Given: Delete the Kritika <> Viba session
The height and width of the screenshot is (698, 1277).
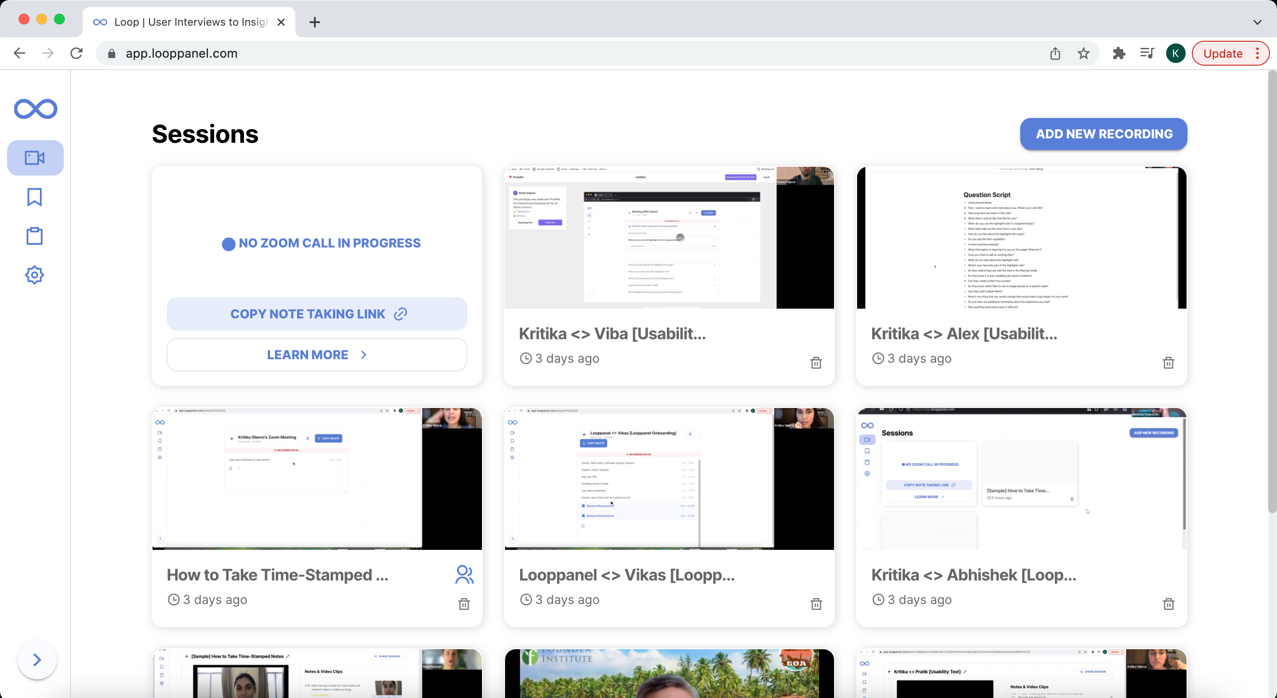Looking at the screenshot, I should coord(816,363).
